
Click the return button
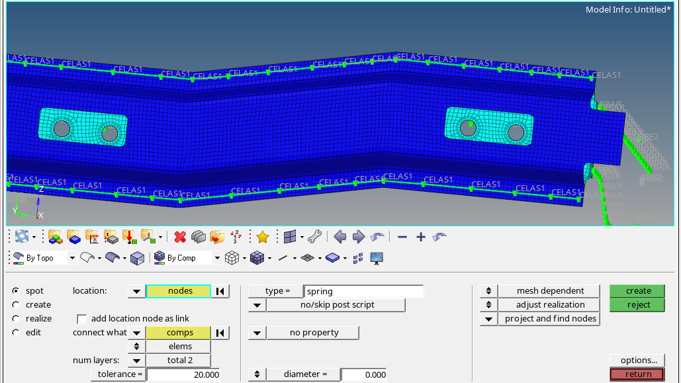(636, 374)
